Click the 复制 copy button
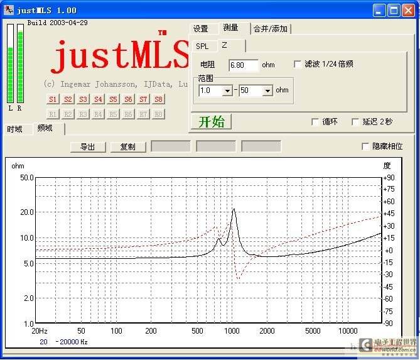 128,146
